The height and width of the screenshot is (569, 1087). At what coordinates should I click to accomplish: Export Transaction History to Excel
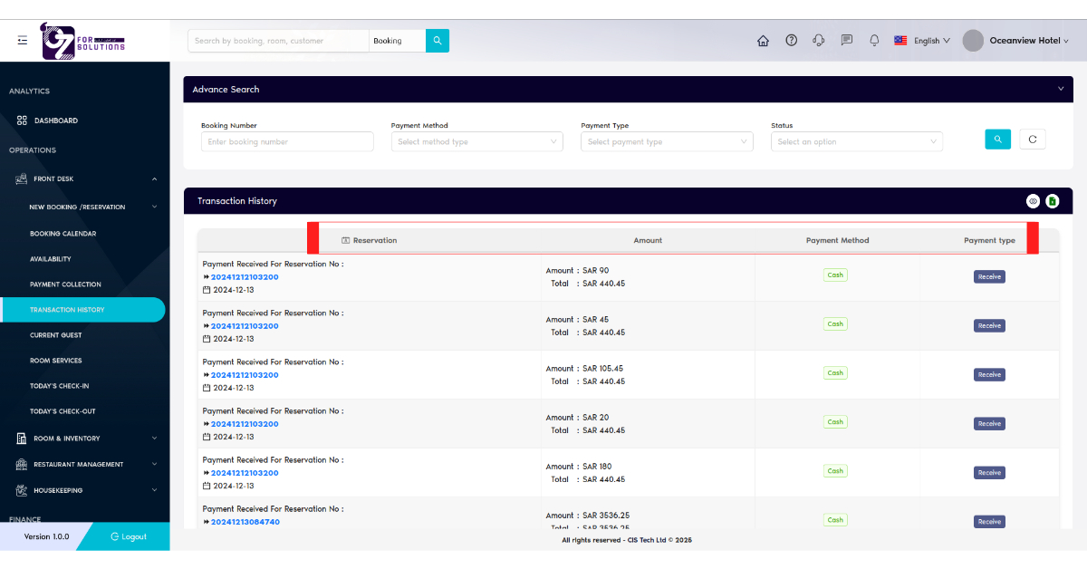tap(1052, 200)
